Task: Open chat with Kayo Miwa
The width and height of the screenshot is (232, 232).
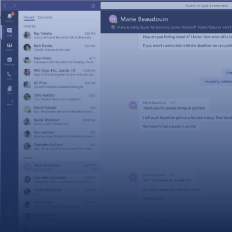Action: click(59, 60)
